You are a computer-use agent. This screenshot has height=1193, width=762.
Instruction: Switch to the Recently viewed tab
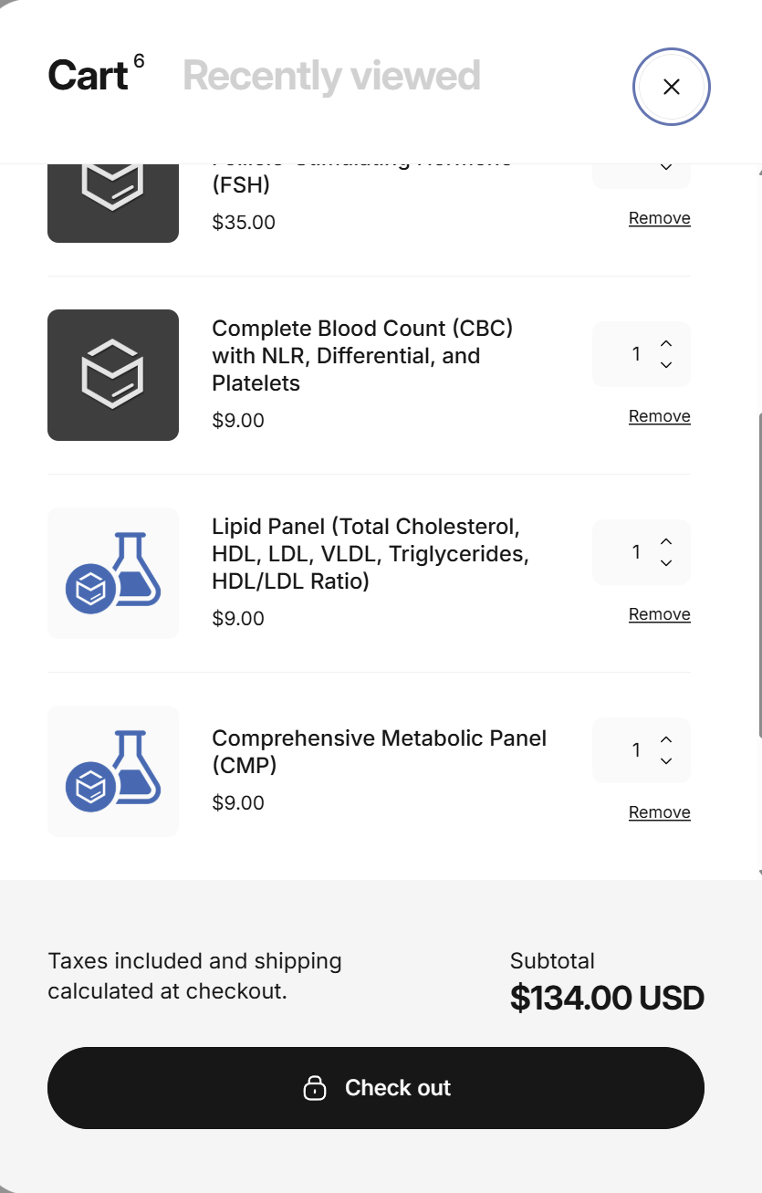click(331, 76)
